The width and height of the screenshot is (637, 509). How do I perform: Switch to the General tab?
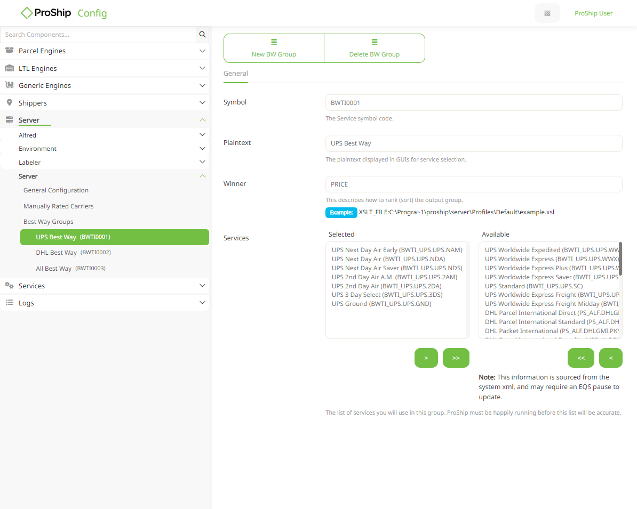[x=236, y=74]
